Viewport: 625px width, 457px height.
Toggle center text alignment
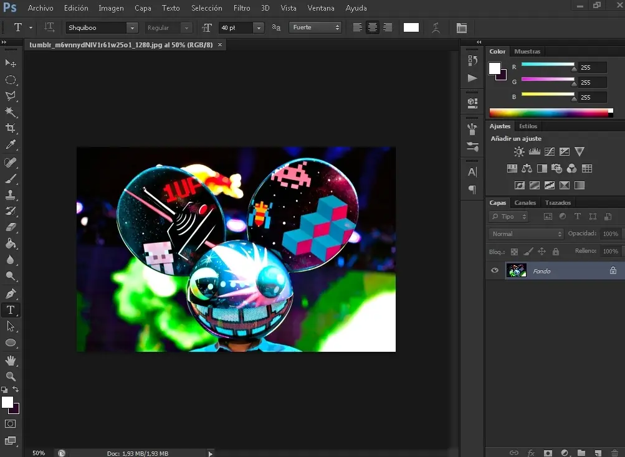coord(373,27)
